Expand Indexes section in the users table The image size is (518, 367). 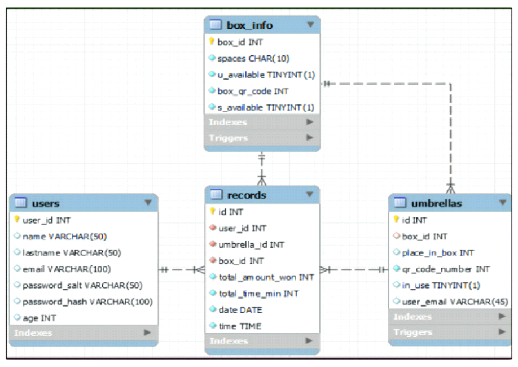(x=147, y=333)
